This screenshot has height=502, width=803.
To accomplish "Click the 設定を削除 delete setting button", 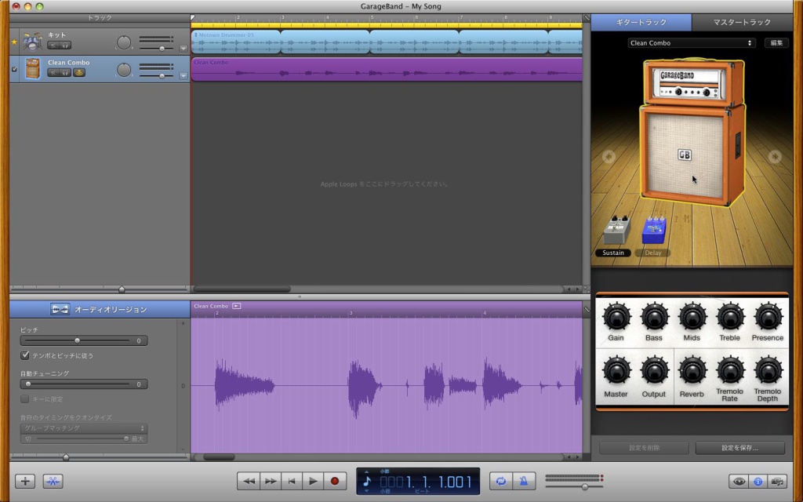I will 644,448.
